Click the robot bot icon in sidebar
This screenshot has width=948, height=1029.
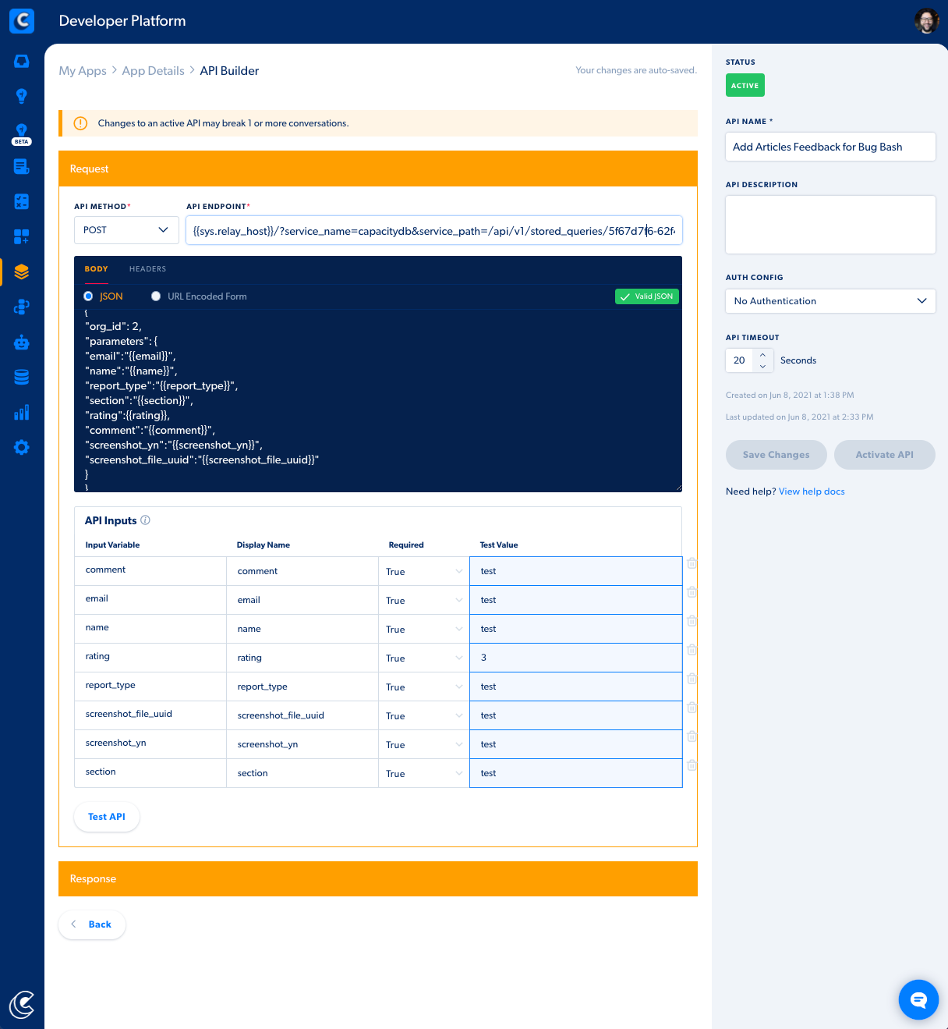[22, 342]
